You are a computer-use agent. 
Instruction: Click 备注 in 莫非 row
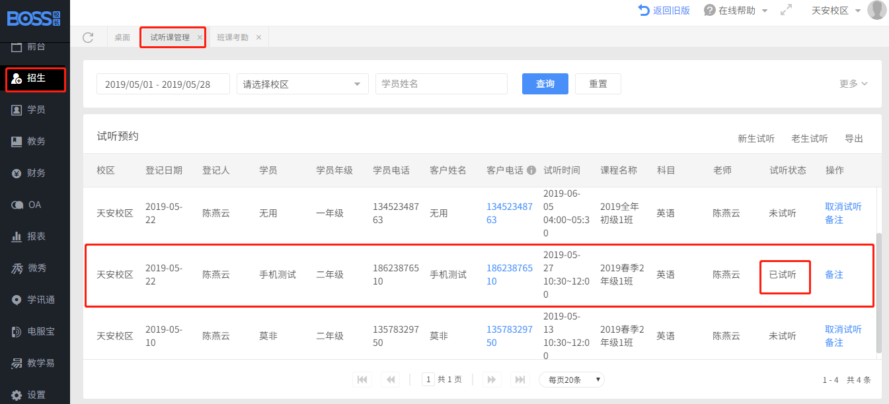click(834, 343)
